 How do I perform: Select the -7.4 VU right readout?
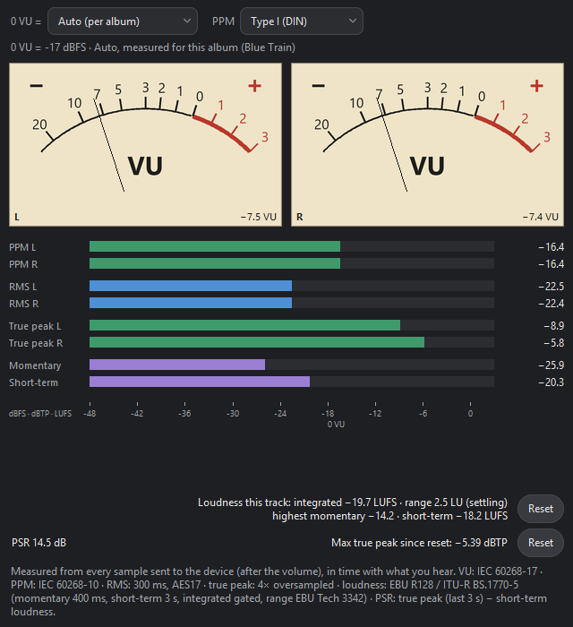pyautogui.click(x=541, y=217)
